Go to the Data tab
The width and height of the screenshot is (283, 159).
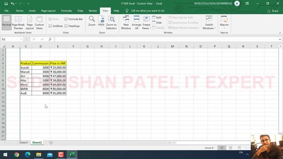80,11
